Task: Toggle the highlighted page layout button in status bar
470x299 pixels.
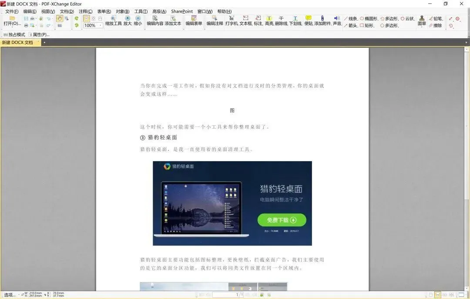Action: click(x=438, y=295)
